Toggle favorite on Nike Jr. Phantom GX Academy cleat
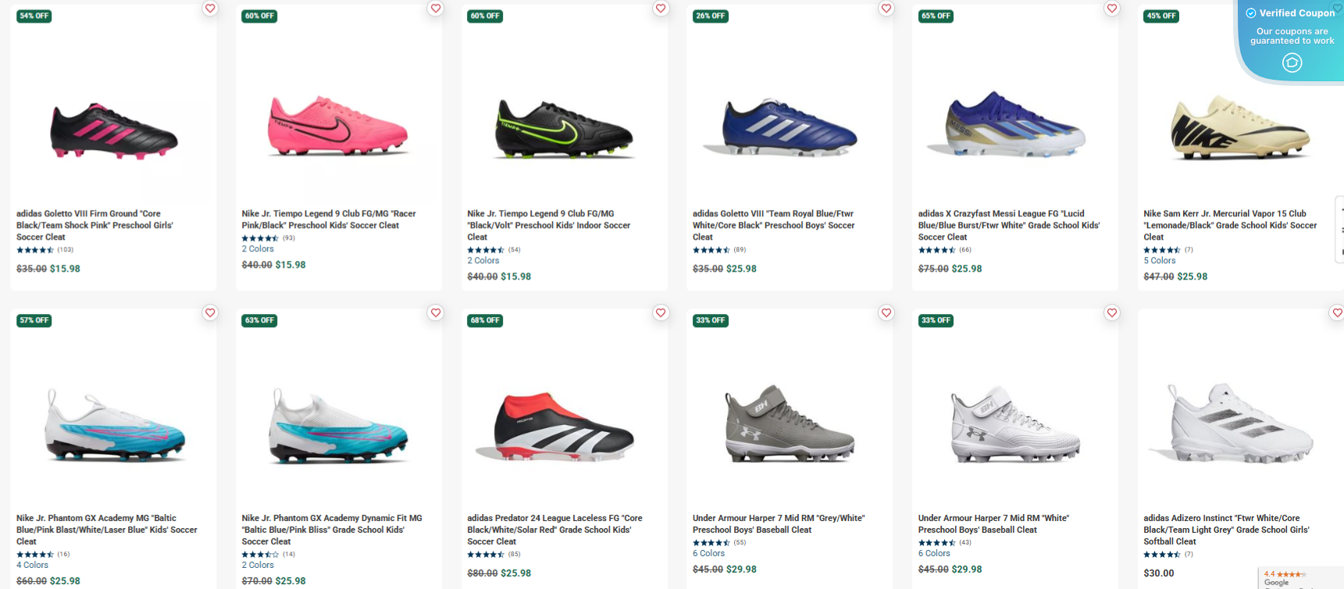1344x589 pixels. pyautogui.click(x=209, y=312)
